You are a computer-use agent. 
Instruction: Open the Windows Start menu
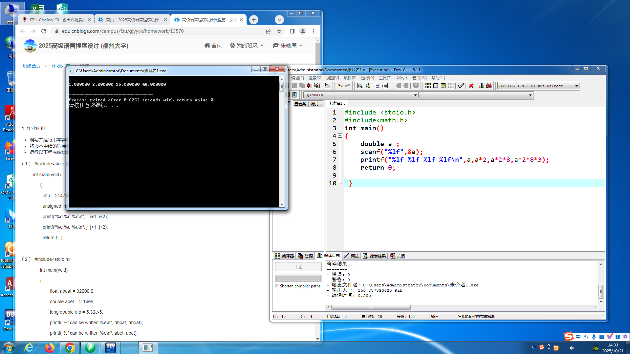9,347
